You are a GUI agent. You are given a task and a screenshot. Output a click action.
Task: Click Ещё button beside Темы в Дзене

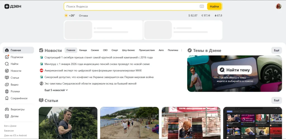(277, 50)
